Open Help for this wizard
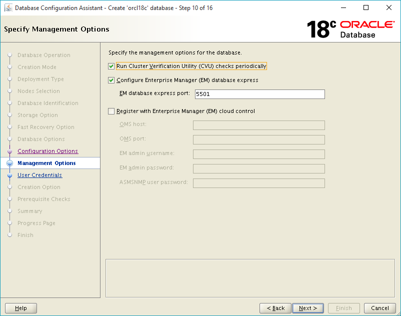 click(21, 308)
